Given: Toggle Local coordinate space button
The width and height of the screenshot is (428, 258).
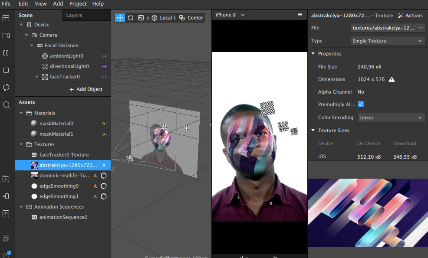Looking at the screenshot, I should pyautogui.click(x=162, y=18).
